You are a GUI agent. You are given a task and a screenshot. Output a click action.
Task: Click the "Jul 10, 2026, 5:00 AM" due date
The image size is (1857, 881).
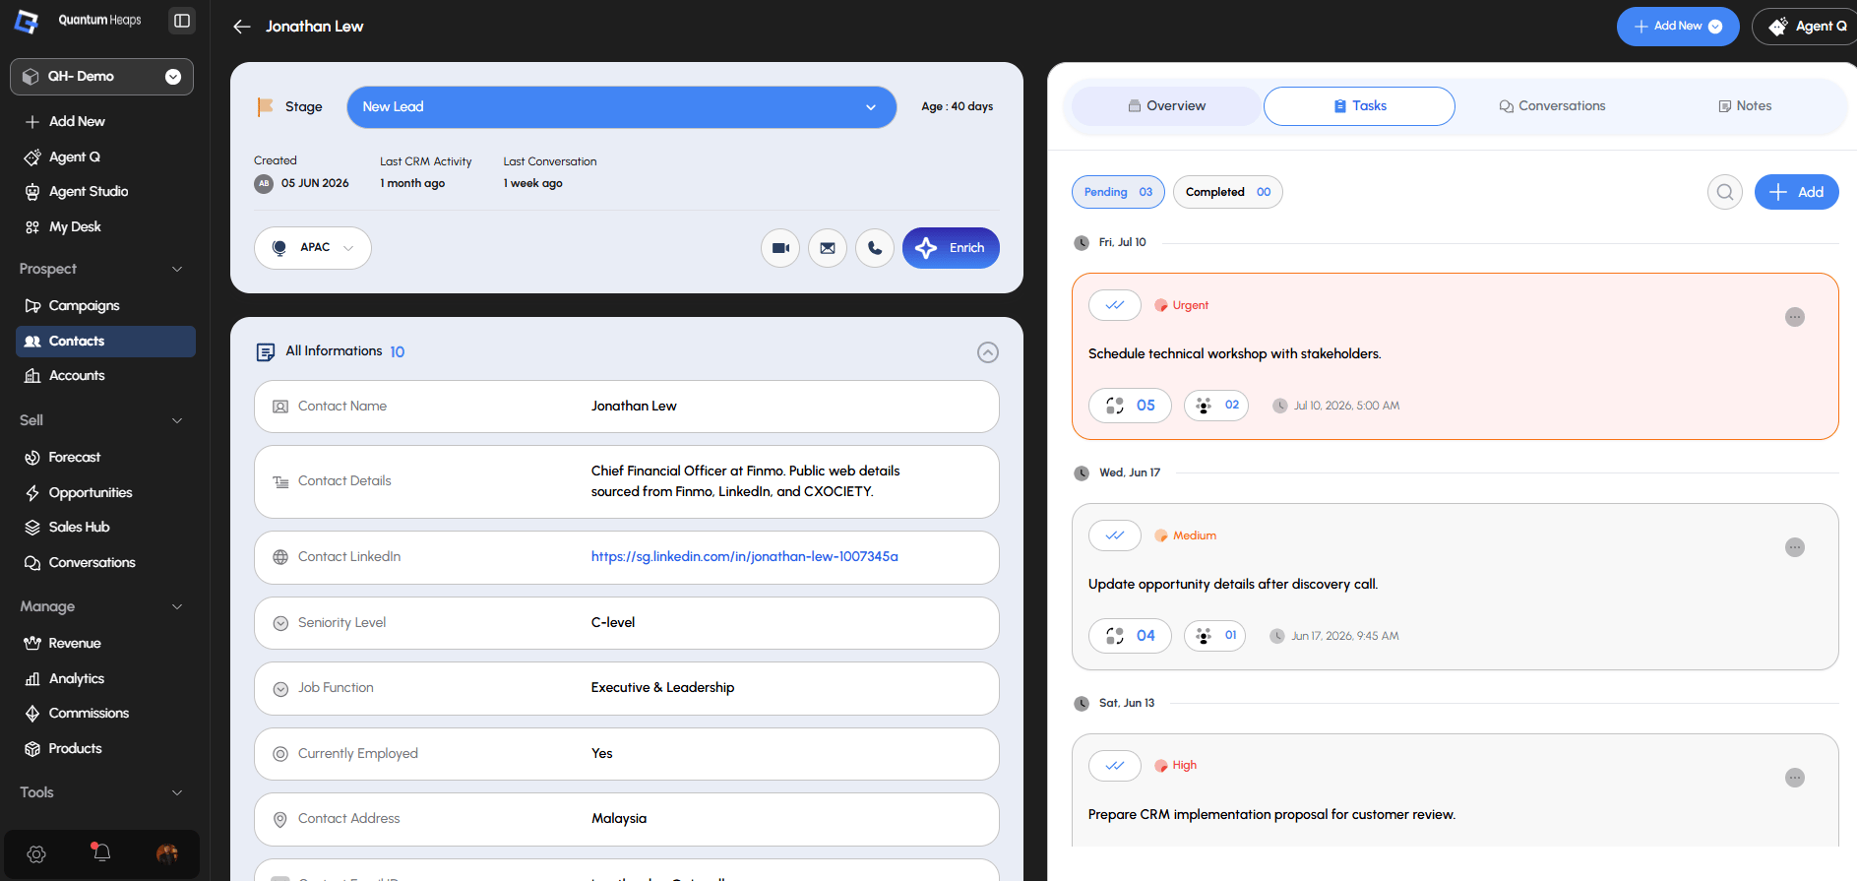pyautogui.click(x=1346, y=406)
